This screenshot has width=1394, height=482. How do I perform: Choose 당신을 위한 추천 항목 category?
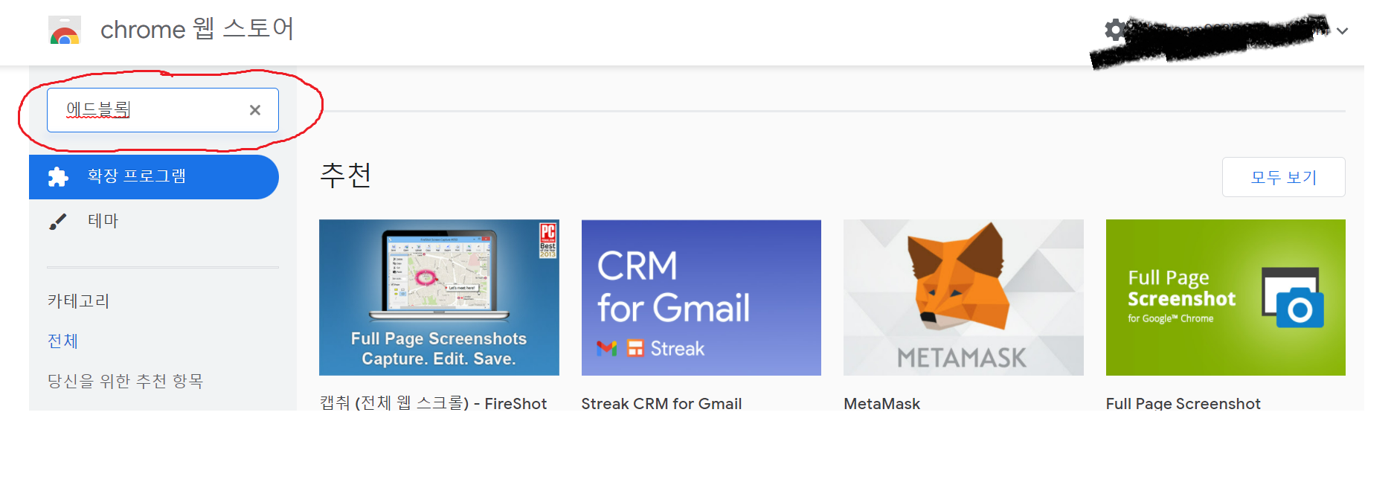[x=125, y=382]
